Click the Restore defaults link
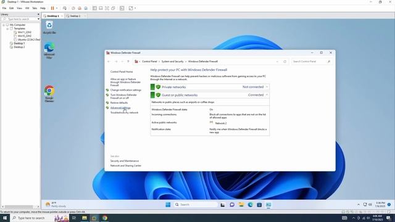This screenshot has height=222, width=395. pos(119,103)
